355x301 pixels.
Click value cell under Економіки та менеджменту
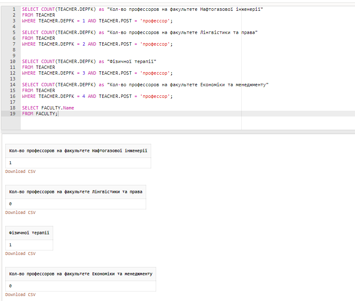tap(81, 286)
